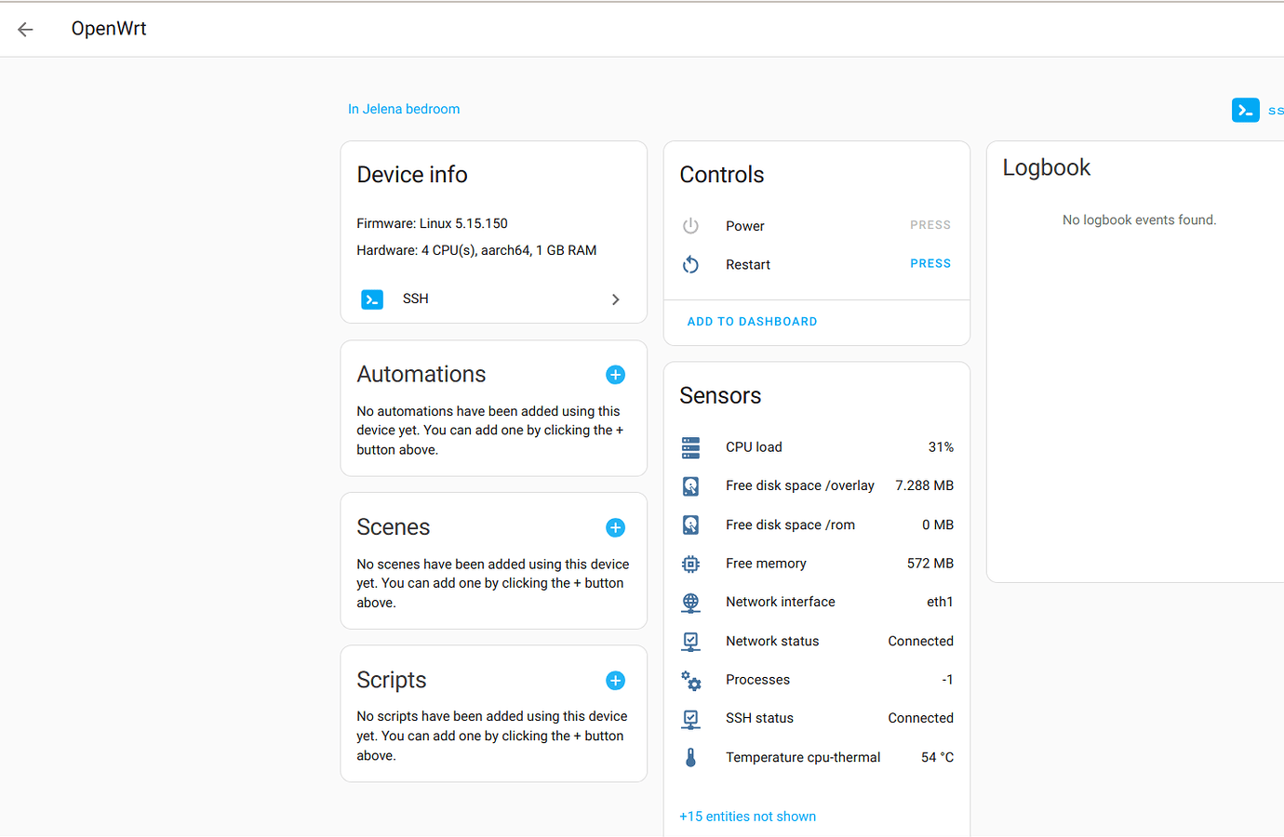Image resolution: width=1284 pixels, height=837 pixels.
Task: Click the Free memory chip icon
Action: click(690, 564)
